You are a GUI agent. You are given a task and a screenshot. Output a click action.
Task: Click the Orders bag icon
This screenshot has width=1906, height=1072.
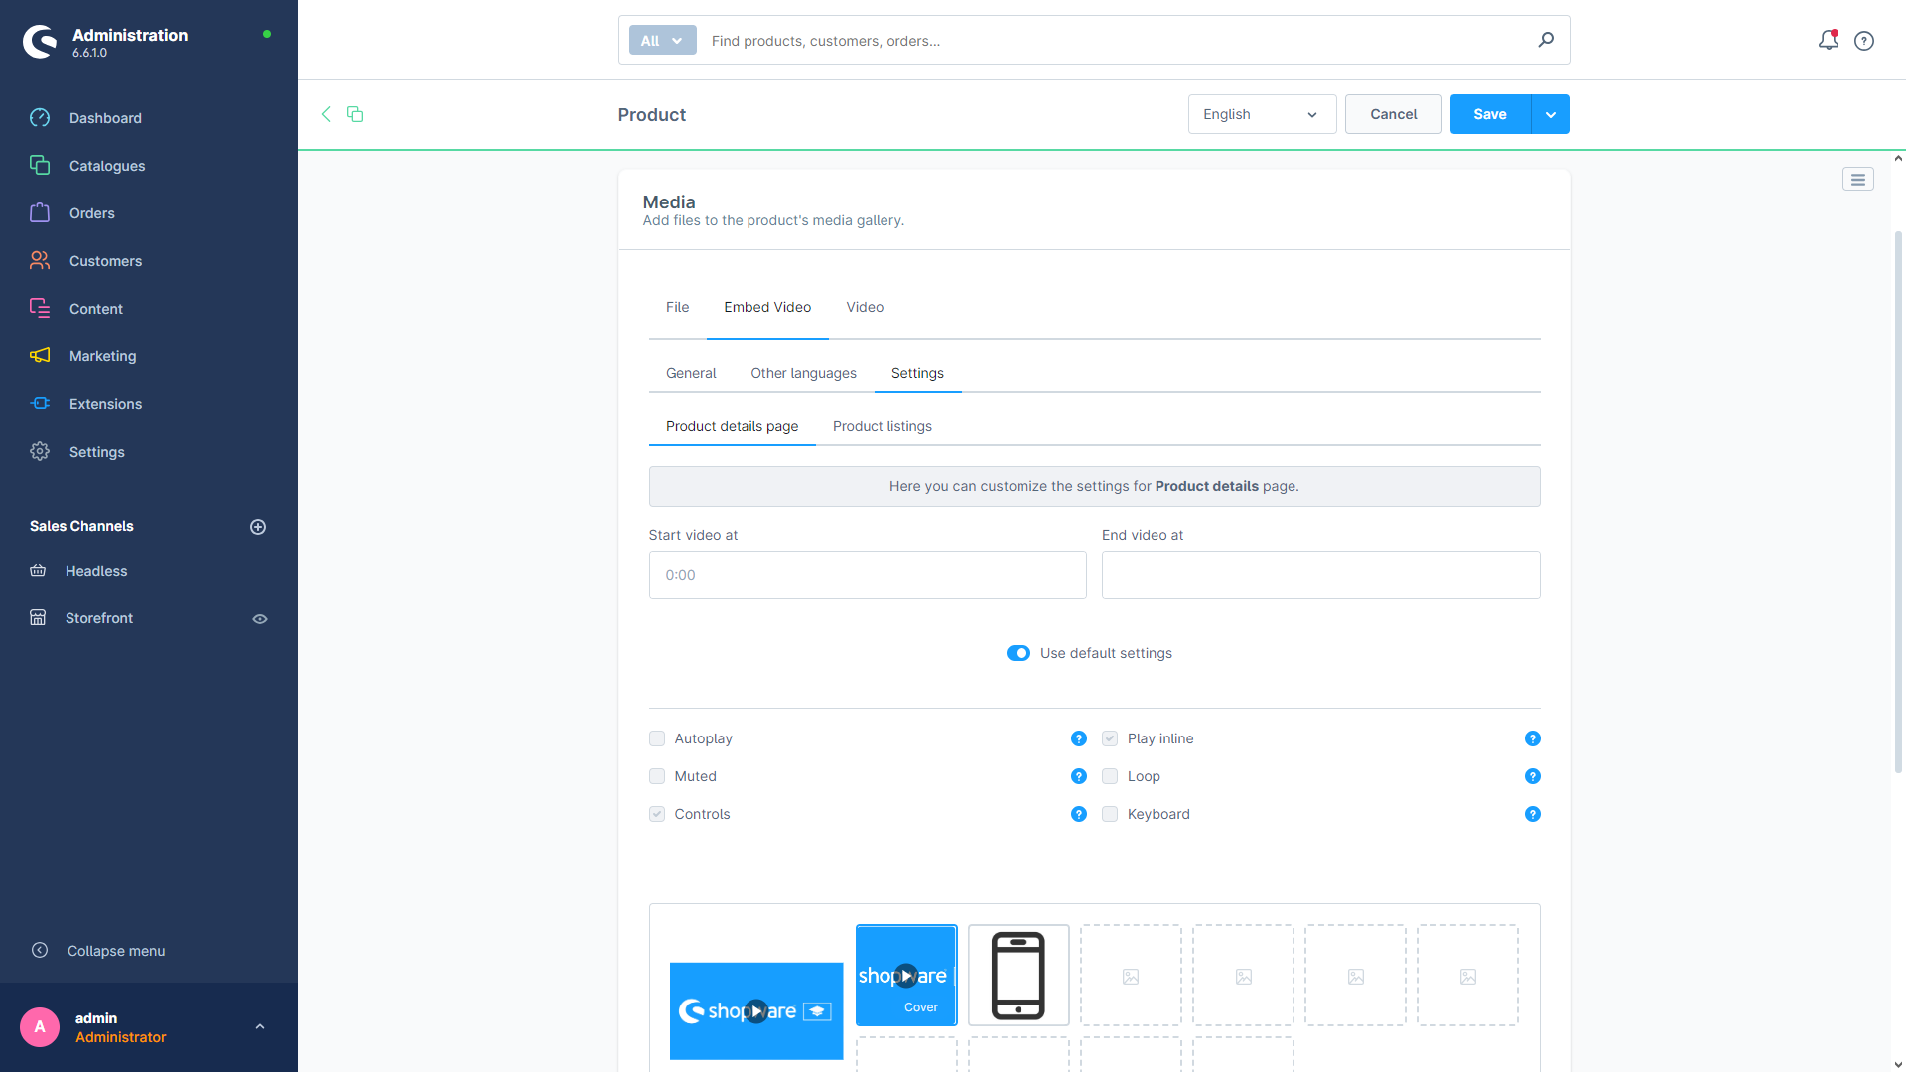[x=40, y=213]
